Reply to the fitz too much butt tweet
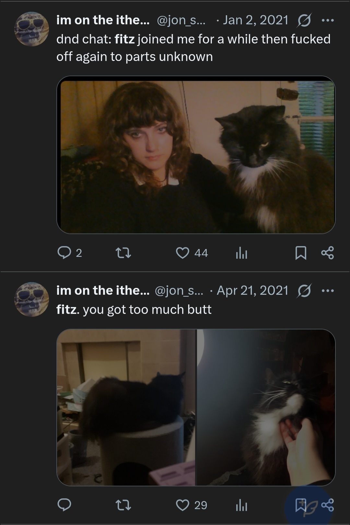This screenshot has height=525, width=350. 64,505
